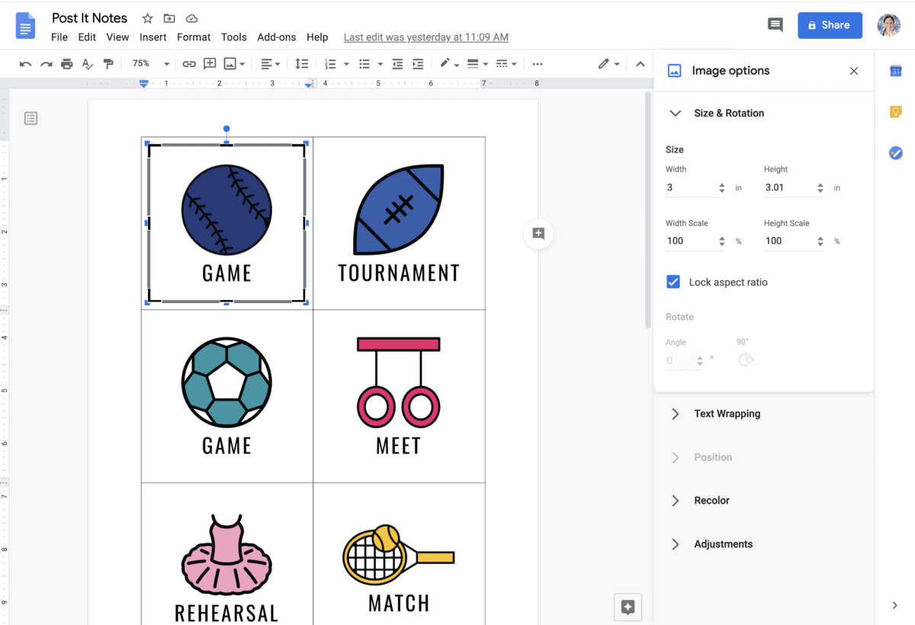The image size is (915, 625).
Task: Open comment history icon beside Share
Action: click(775, 25)
